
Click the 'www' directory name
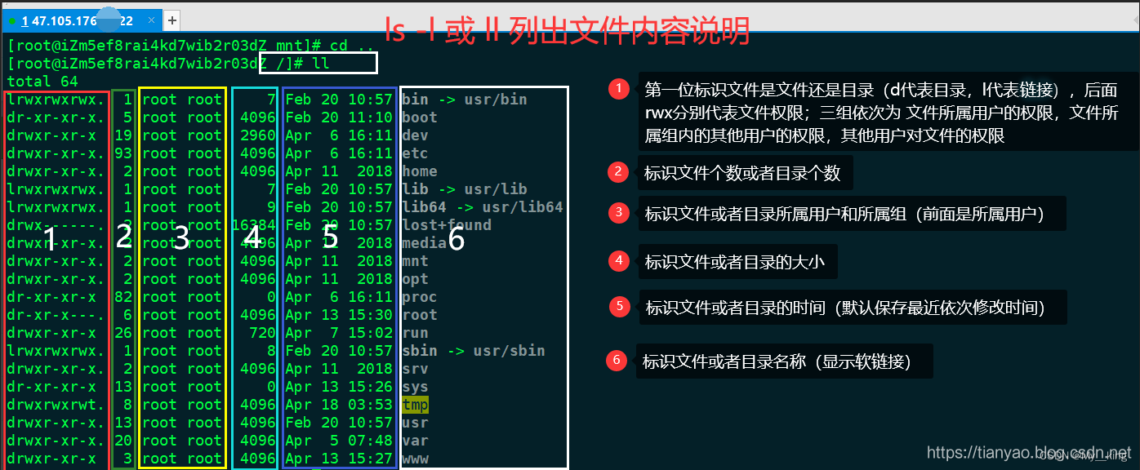(415, 459)
